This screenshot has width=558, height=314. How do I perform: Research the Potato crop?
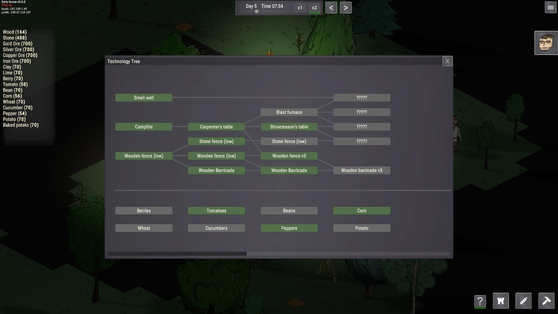tap(362, 228)
